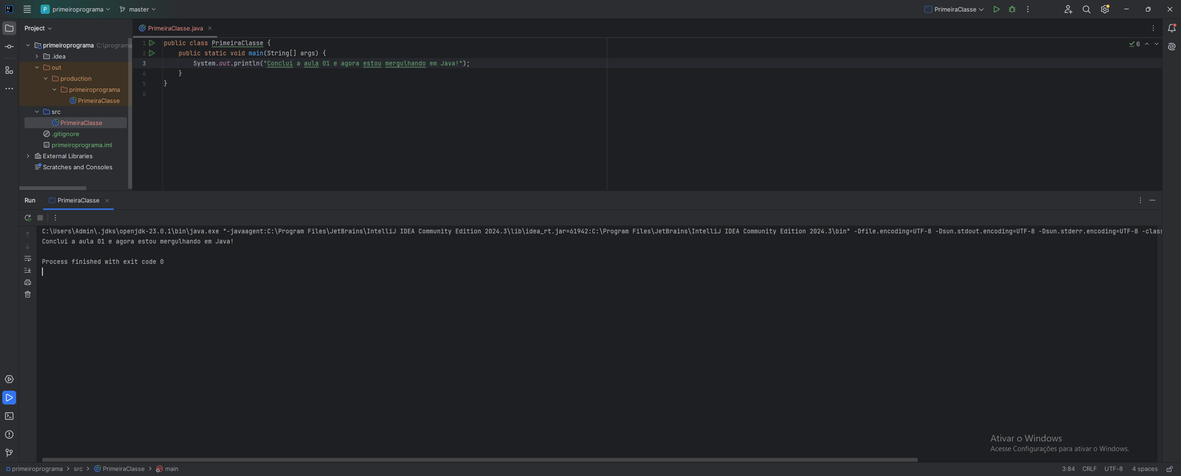Open the Project view dropdown
The image size is (1181, 476).
tap(38, 28)
